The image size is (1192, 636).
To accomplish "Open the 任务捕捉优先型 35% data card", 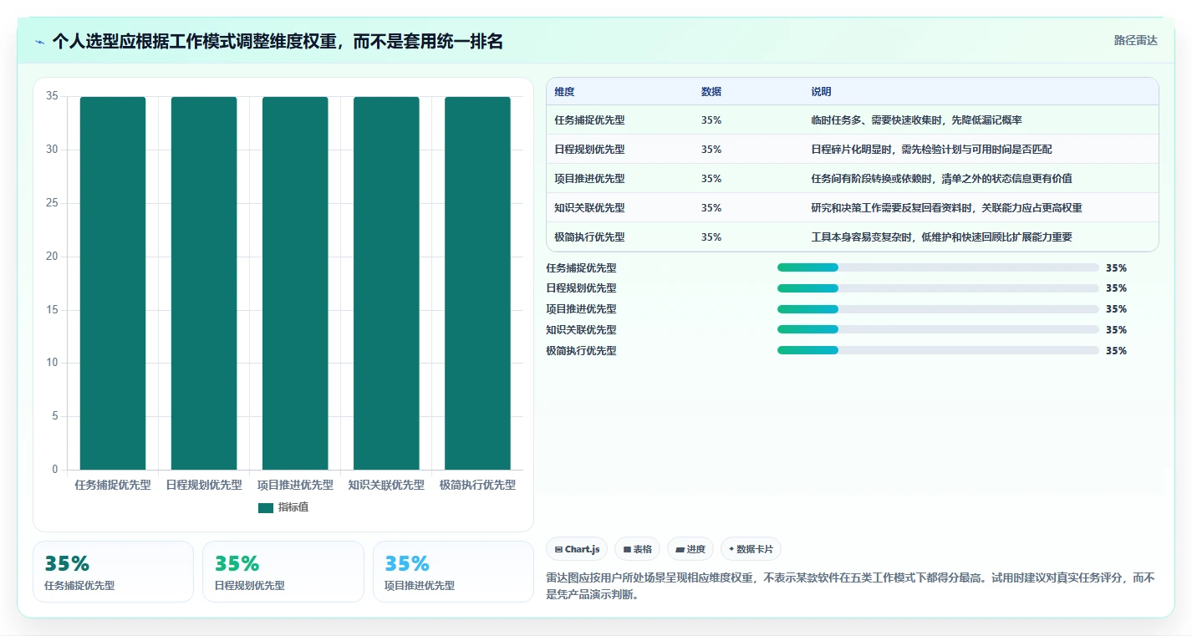I will tap(113, 572).
